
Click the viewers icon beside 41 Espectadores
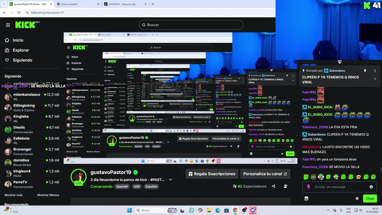click(235, 186)
